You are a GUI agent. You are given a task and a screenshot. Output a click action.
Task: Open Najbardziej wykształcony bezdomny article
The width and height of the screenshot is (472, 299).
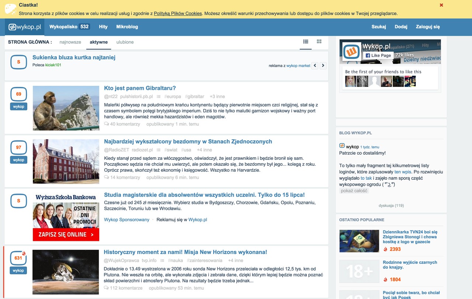(x=188, y=142)
